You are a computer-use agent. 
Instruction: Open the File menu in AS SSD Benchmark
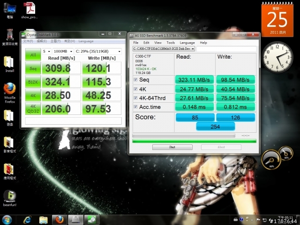pos(136,43)
